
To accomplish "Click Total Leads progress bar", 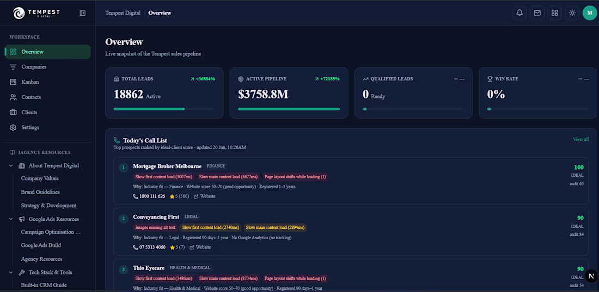I will tap(164, 109).
